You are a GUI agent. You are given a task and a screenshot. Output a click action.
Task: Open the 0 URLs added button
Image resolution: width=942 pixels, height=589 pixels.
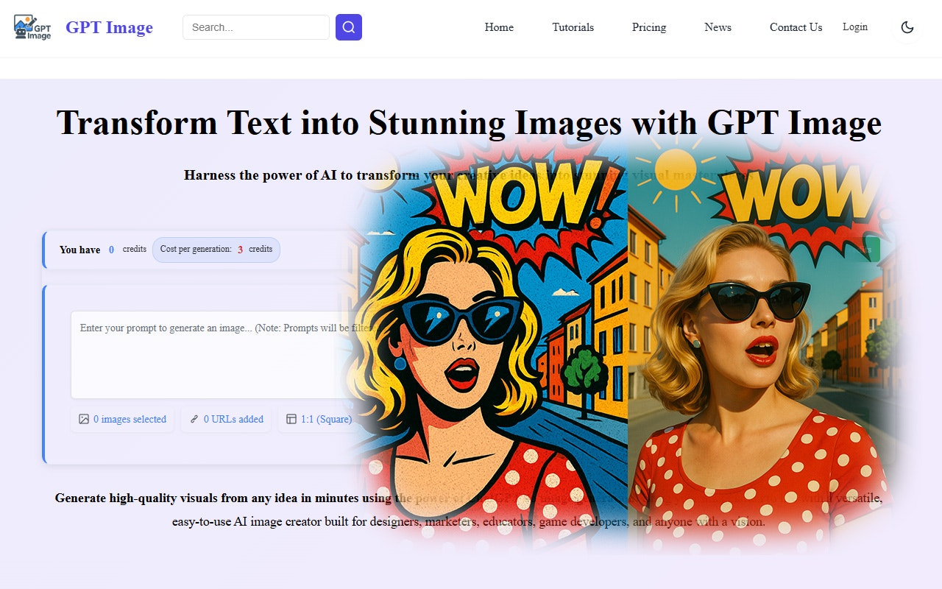click(x=227, y=419)
